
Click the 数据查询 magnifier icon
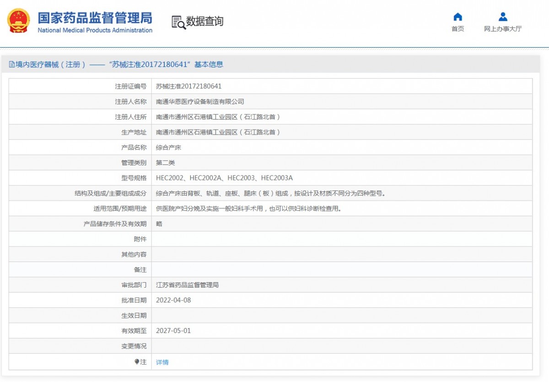178,22
